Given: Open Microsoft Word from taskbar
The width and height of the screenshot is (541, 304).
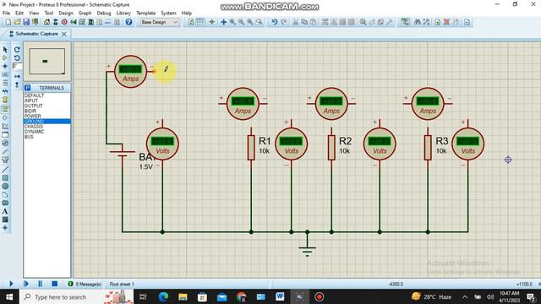Looking at the screenshot, I should point(280,296).
